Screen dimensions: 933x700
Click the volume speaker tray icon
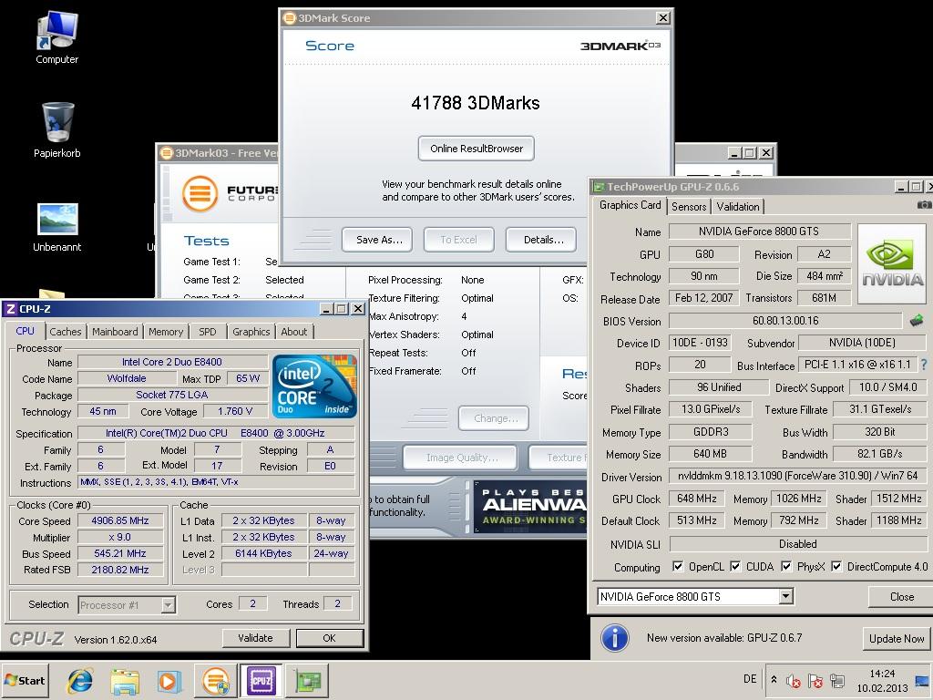point(794,680)
